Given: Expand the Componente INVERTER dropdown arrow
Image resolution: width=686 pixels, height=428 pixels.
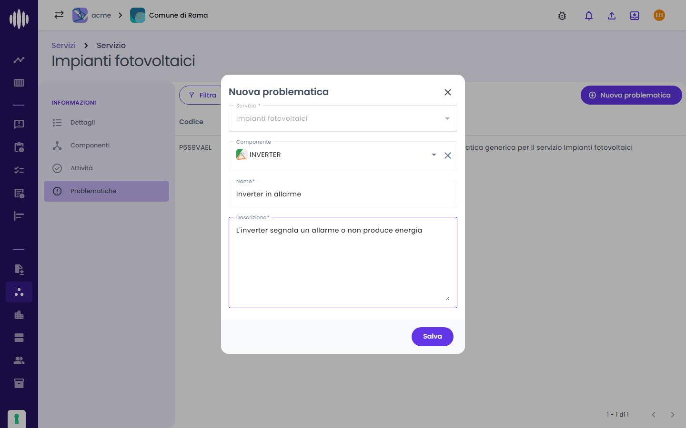Looking at the screenshot, I should pyautogui.click(x=434, y=155).
